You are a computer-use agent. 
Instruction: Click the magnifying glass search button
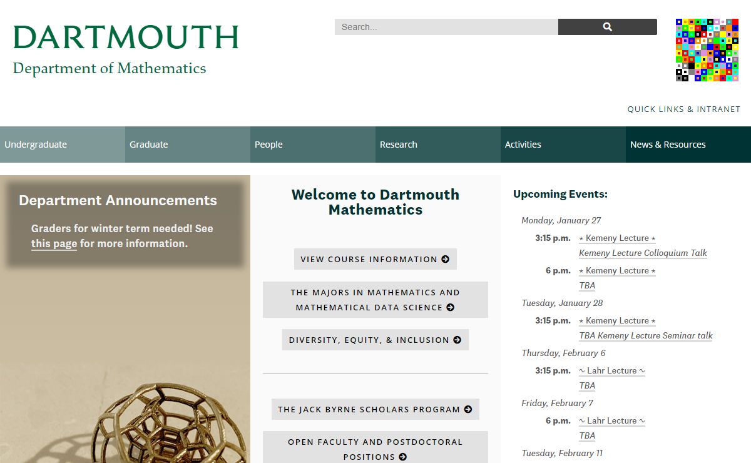(607, 27)
